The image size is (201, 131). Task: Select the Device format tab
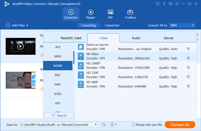coord(169,38)
